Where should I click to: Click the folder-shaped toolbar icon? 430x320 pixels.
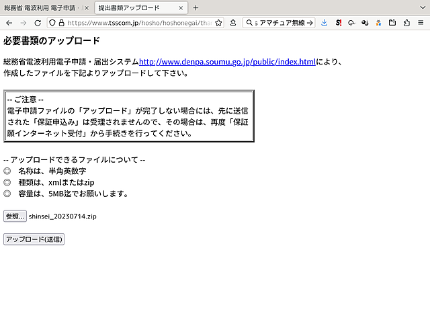point(392,23)
